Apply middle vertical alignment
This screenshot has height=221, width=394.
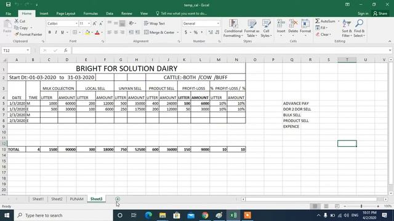click(x=116, y=23)
